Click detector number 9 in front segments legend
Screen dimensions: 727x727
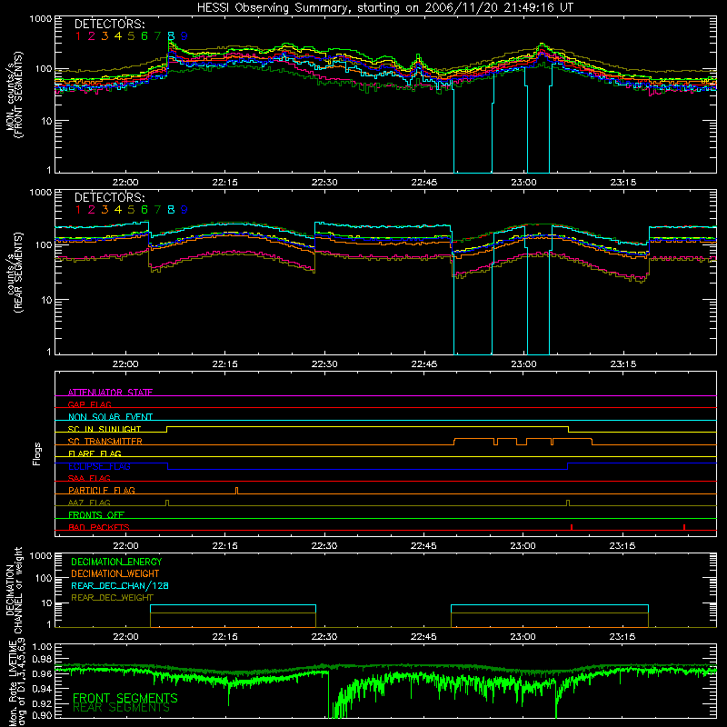[184, 35]
